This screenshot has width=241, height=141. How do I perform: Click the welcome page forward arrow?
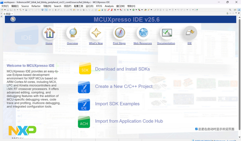coord(233,13)
